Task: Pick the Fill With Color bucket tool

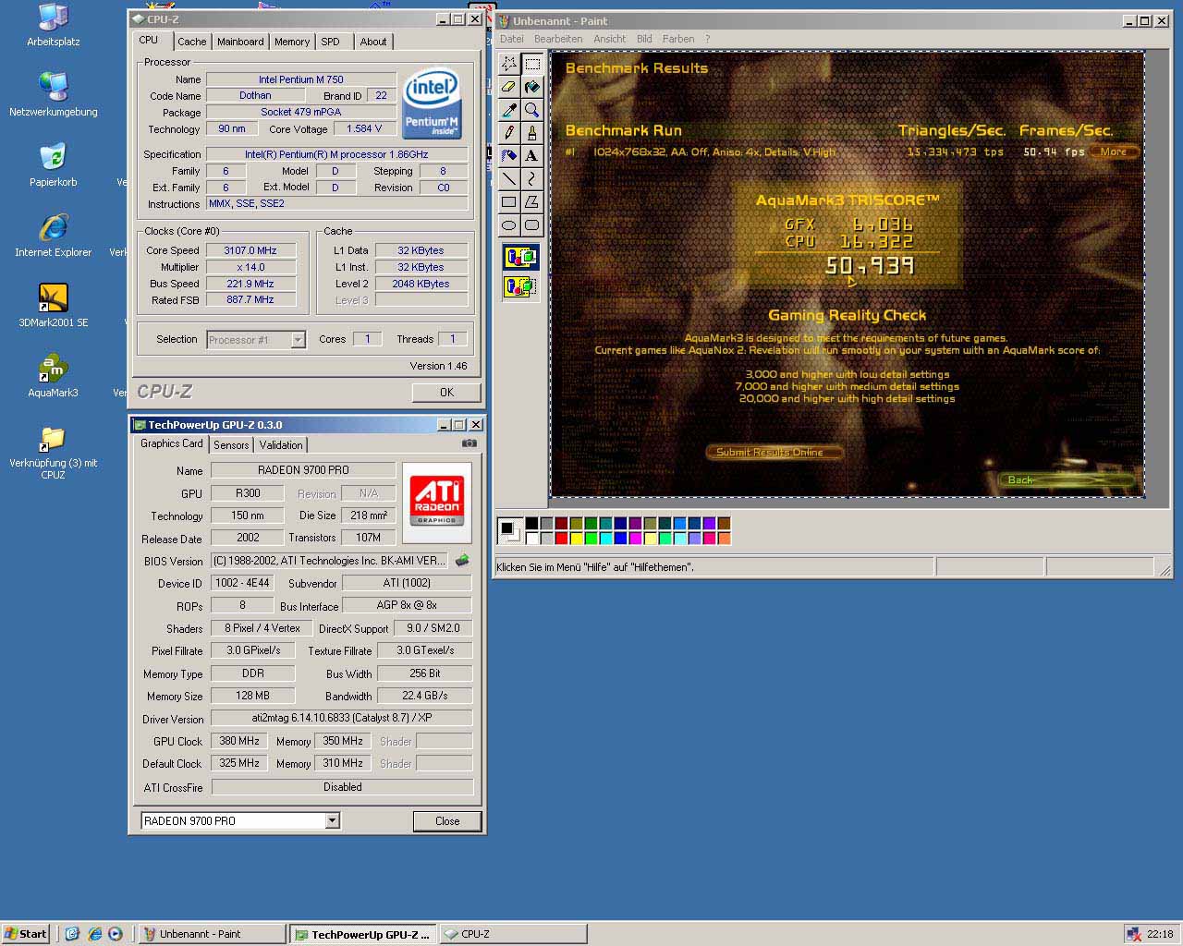Action: [x=532, y=87]
